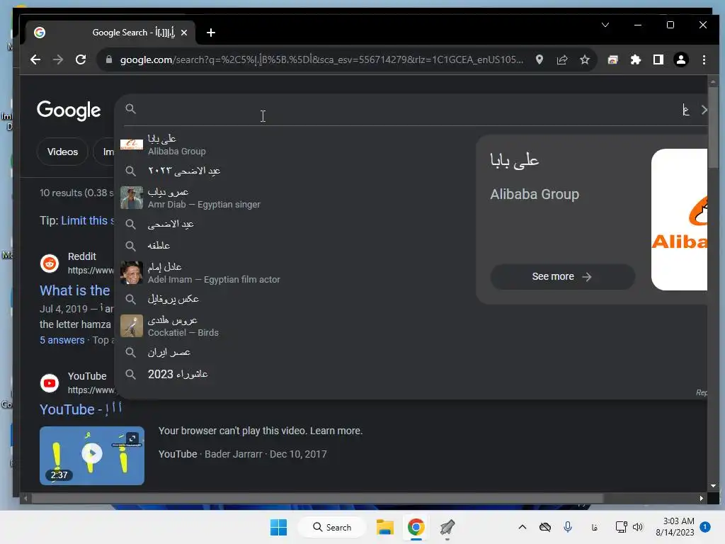The width and height of the screenshot is (725, 544).
Task: Switch to the Images search filter
Action: [x=105, y=152]
